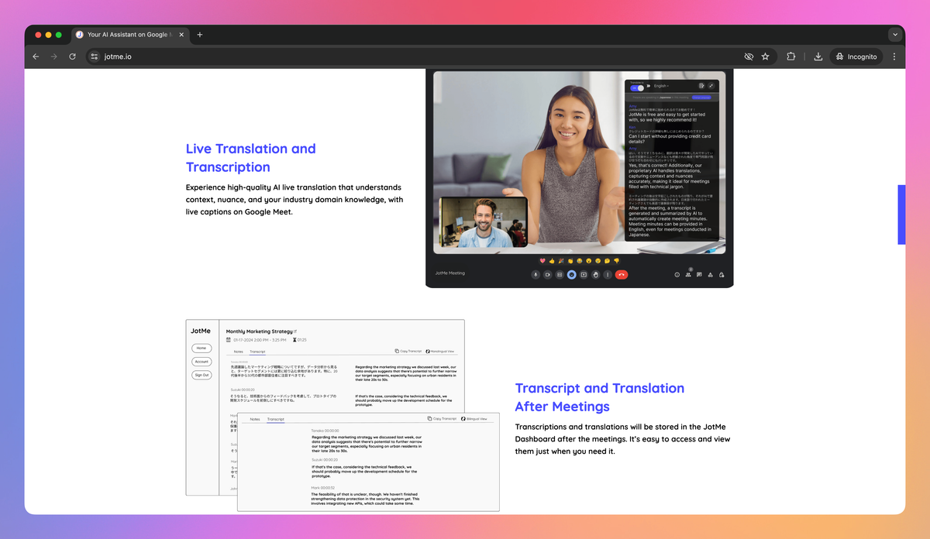Send the thumbs up emoji reaction

(x=552, y=261)
